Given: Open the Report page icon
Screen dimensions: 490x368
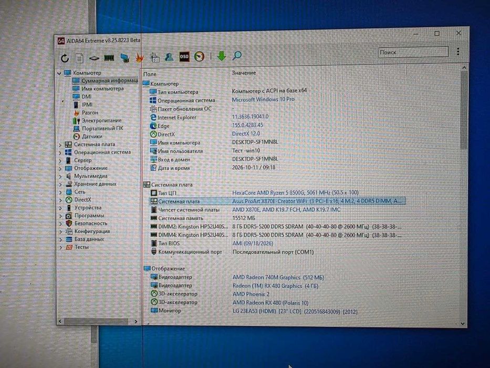Looking at the screenshot, I should pyautogui.click(x=79, y=58).
